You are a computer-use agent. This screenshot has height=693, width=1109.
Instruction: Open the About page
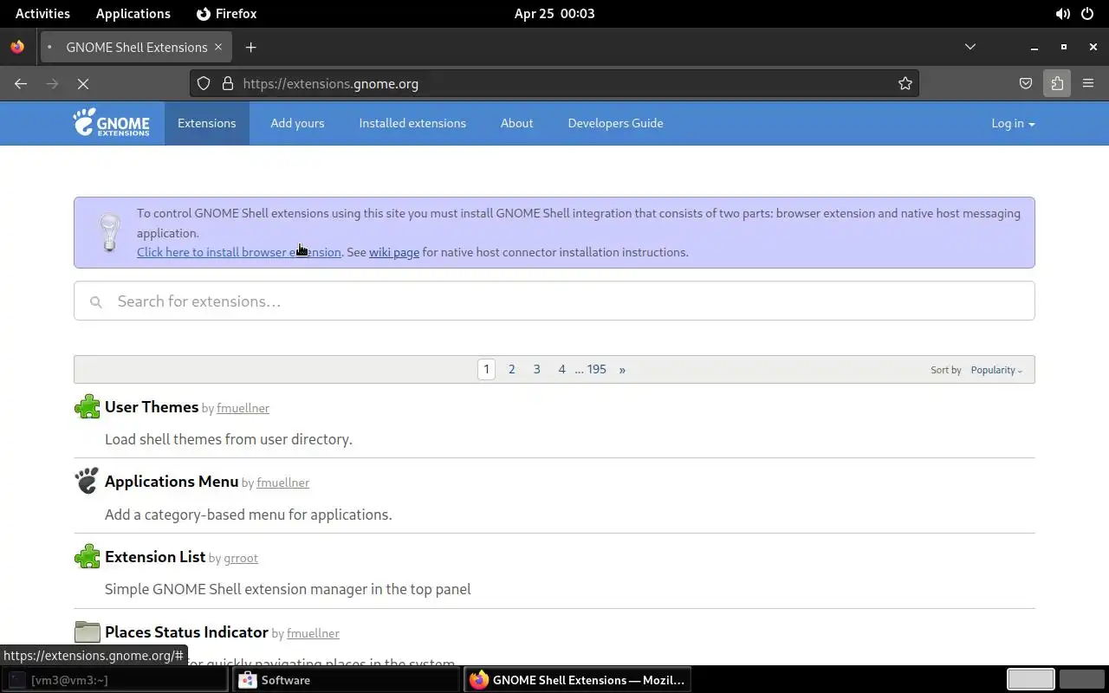(516, 123)
